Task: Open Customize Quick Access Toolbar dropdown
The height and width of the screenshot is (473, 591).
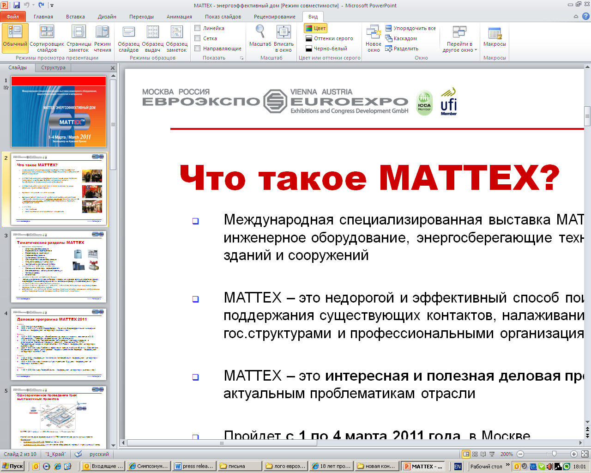Action: [52, 6]
